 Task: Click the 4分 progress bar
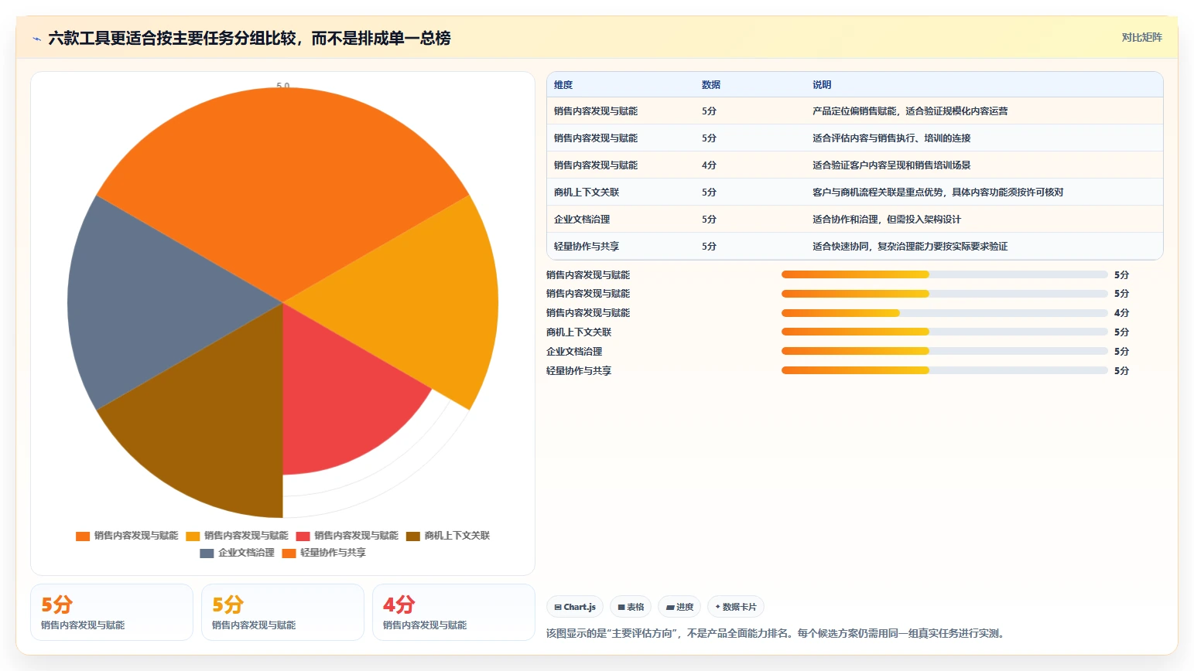pyautogui.click(x=945, y=313)
